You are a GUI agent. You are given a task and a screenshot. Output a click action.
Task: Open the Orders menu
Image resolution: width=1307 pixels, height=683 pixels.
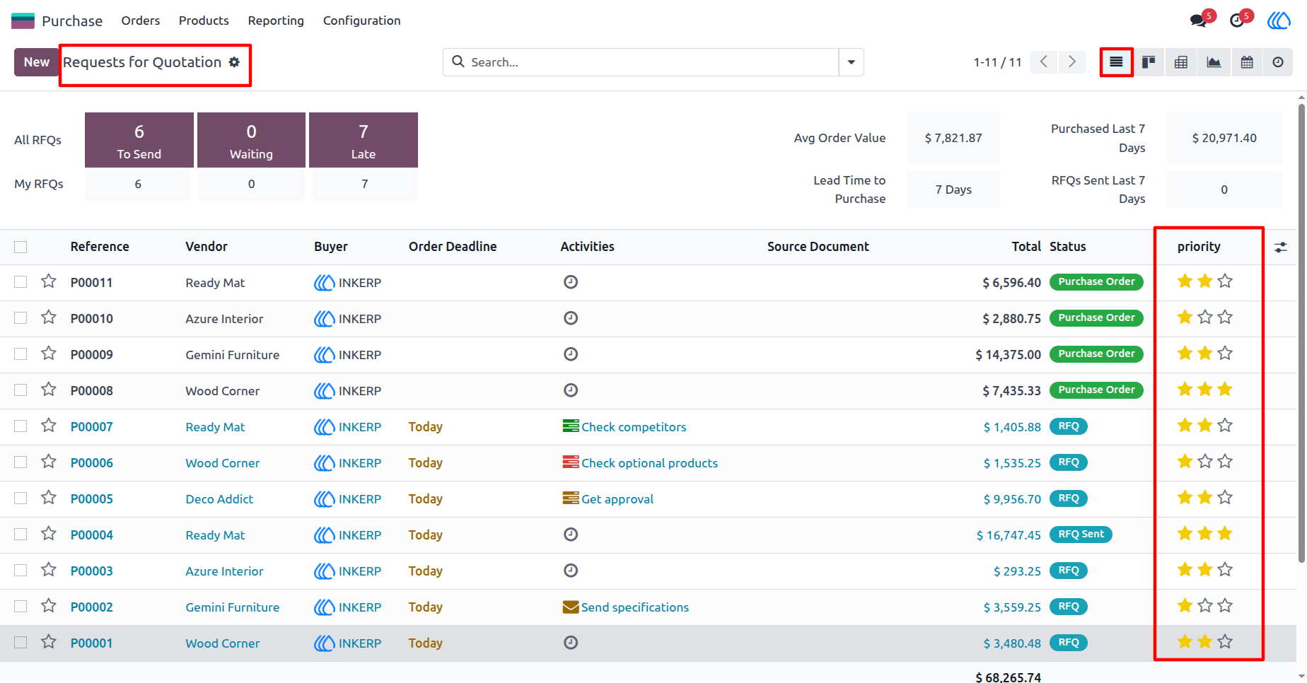pos(141,21)
